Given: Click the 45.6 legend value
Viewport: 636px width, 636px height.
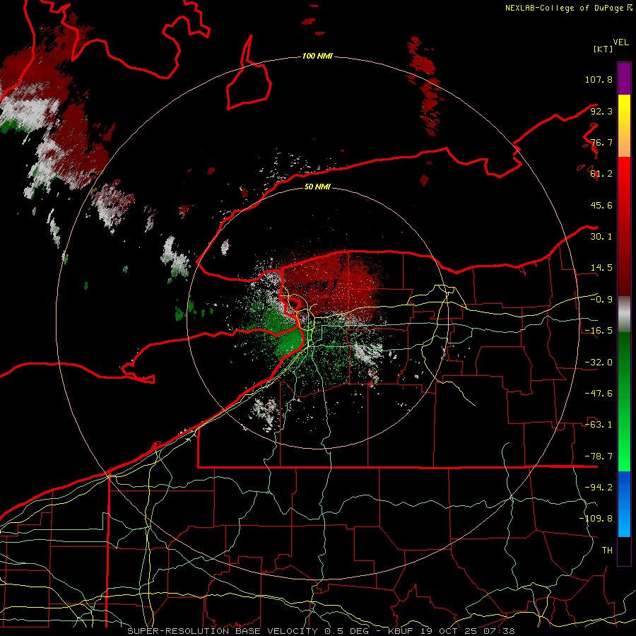Looking at the screenshot, I should (x=601, y=205).
